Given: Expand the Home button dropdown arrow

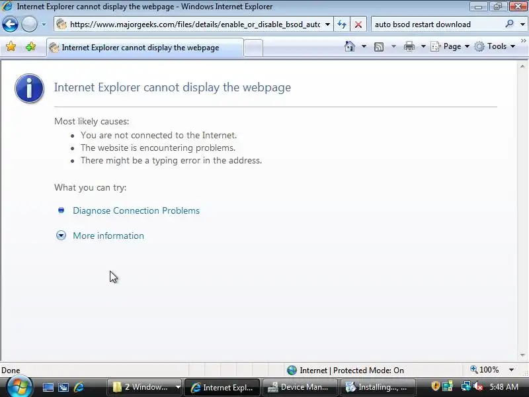Looking at the screenshot, I should pyautogui.click(x=364, y=46).
